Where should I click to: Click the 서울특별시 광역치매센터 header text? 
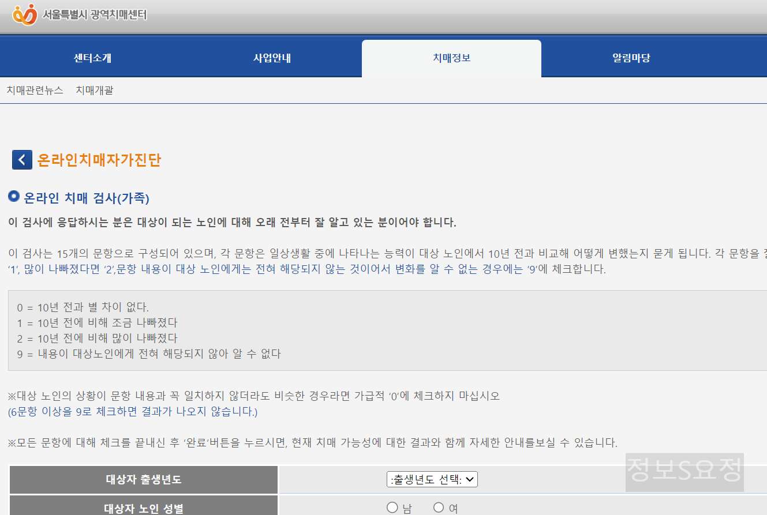click(93, 15)
